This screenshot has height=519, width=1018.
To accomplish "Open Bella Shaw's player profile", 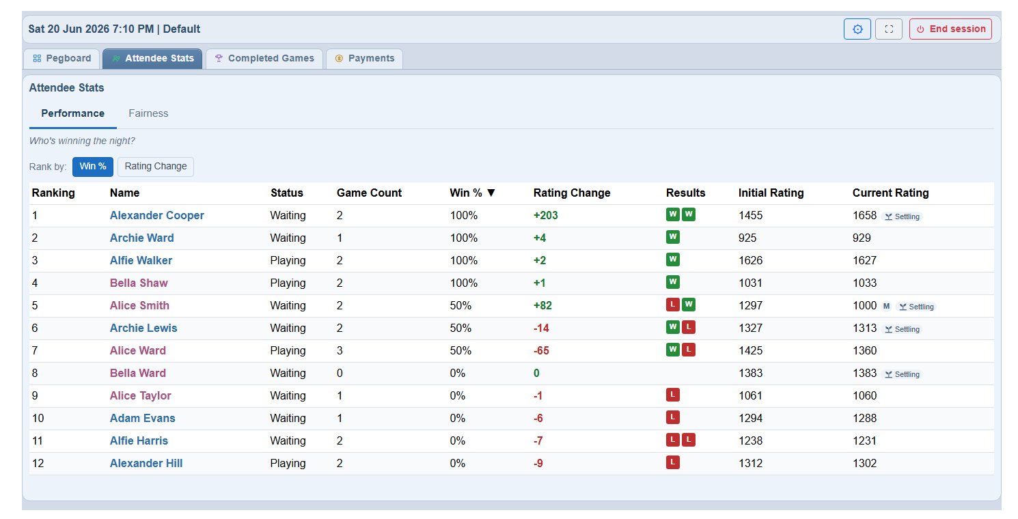I will (139, 283).
